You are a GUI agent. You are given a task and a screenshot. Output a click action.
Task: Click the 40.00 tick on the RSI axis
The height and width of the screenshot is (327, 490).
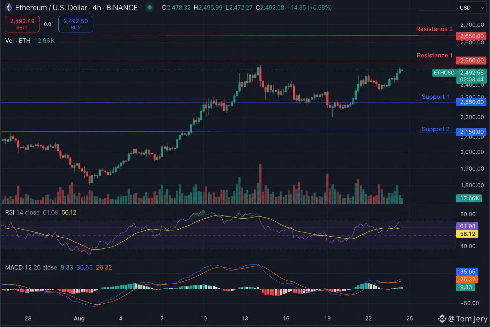point(468,246)
